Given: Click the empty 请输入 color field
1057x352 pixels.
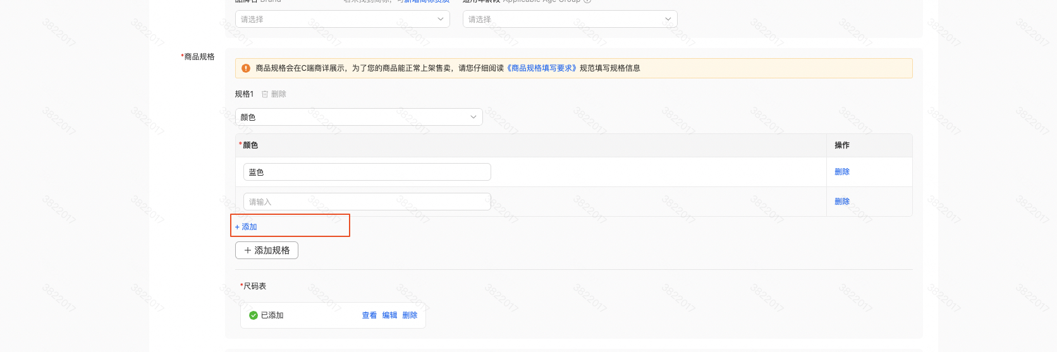Looking at the screenshot, I should click(367, 202).
